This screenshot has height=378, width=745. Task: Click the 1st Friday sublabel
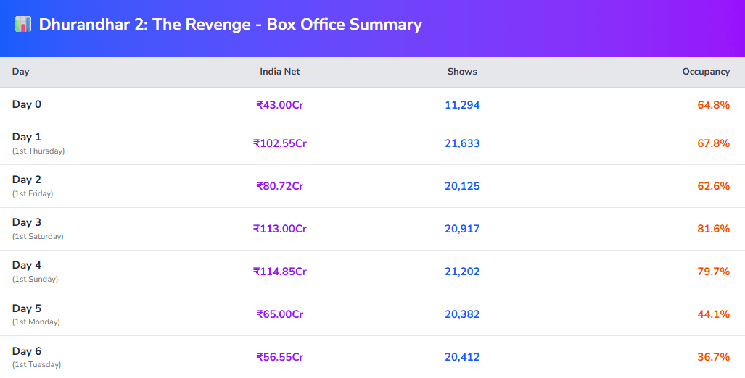pos(33,193)
